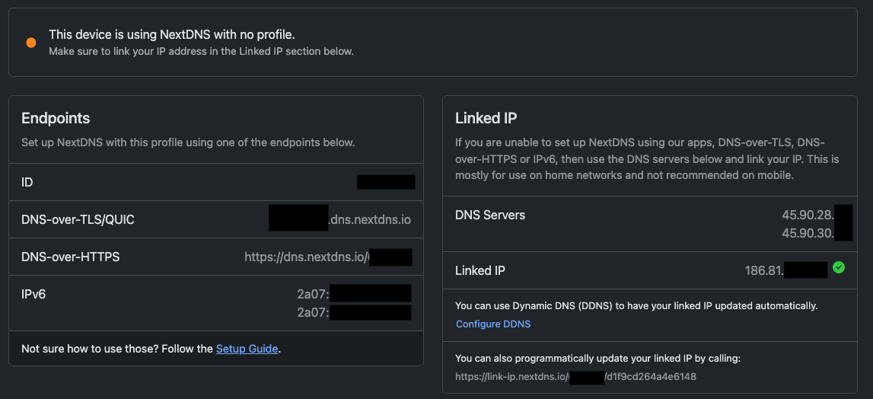
Task: Select the second 2a07 IPv6 address
Action: [354, 313]
